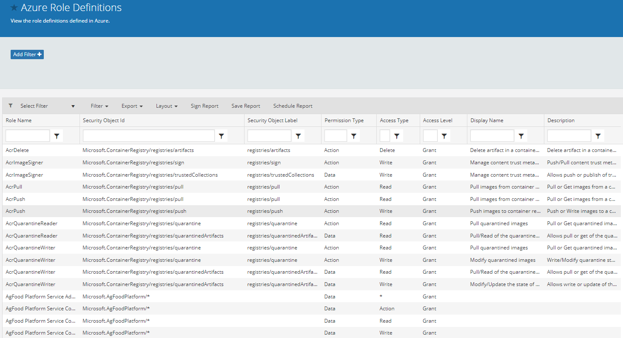
Task: Click the Pull quarantined images cell for AcrQuarantineReader
Action: coord(499,223)
